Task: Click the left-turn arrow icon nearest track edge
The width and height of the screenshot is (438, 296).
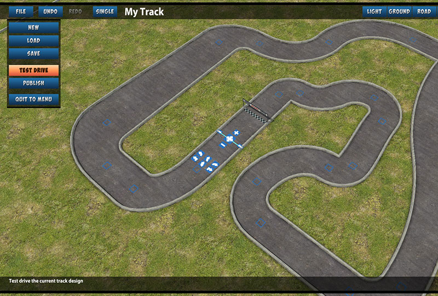Action: (195, 159)
